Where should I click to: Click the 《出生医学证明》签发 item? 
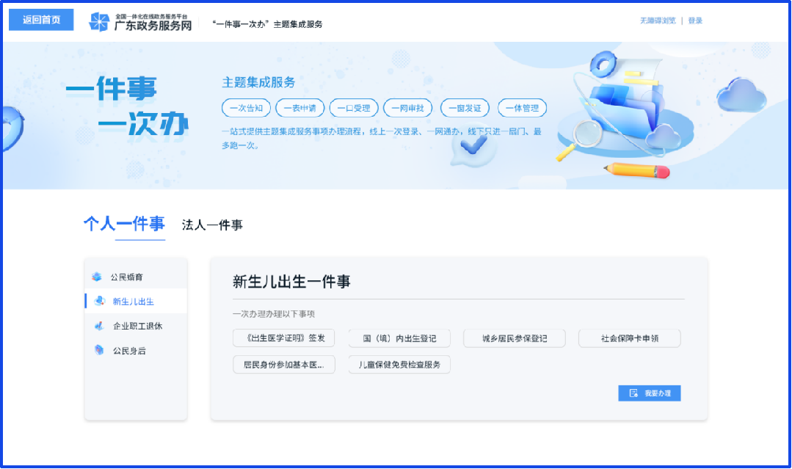pyautogui.click(x=283, y=338)
